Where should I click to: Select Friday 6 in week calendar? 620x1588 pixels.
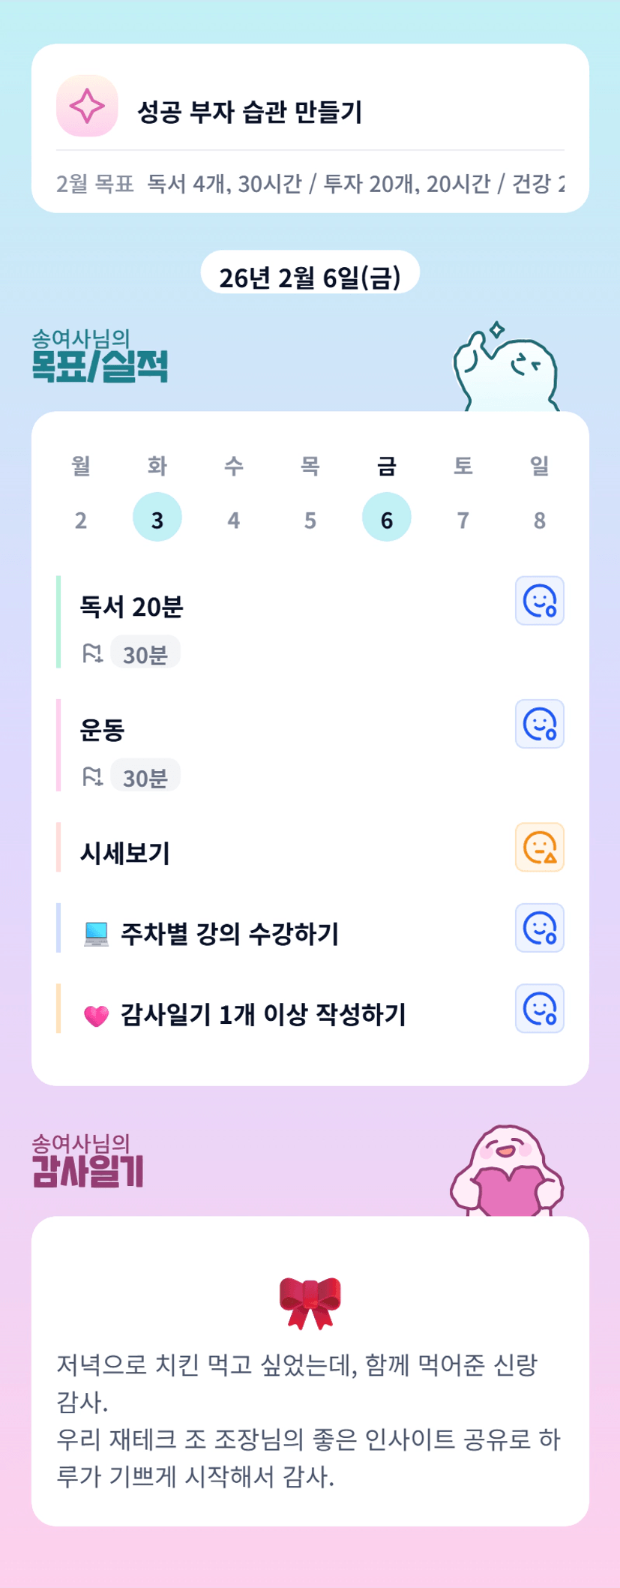click(x=386, y=518)
